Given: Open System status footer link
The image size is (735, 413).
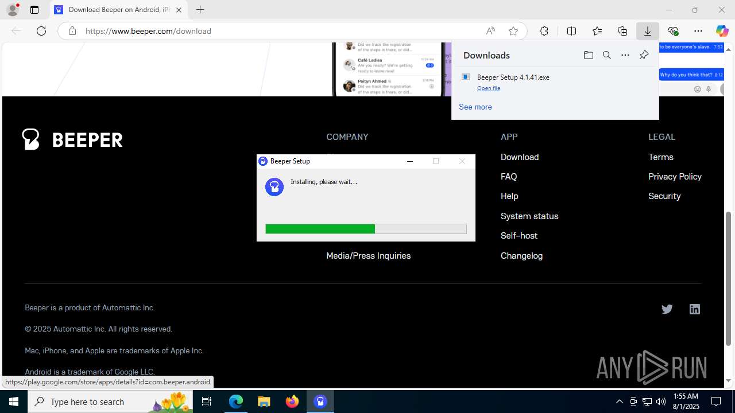Looking at the screenshot, I should point(529,216).
